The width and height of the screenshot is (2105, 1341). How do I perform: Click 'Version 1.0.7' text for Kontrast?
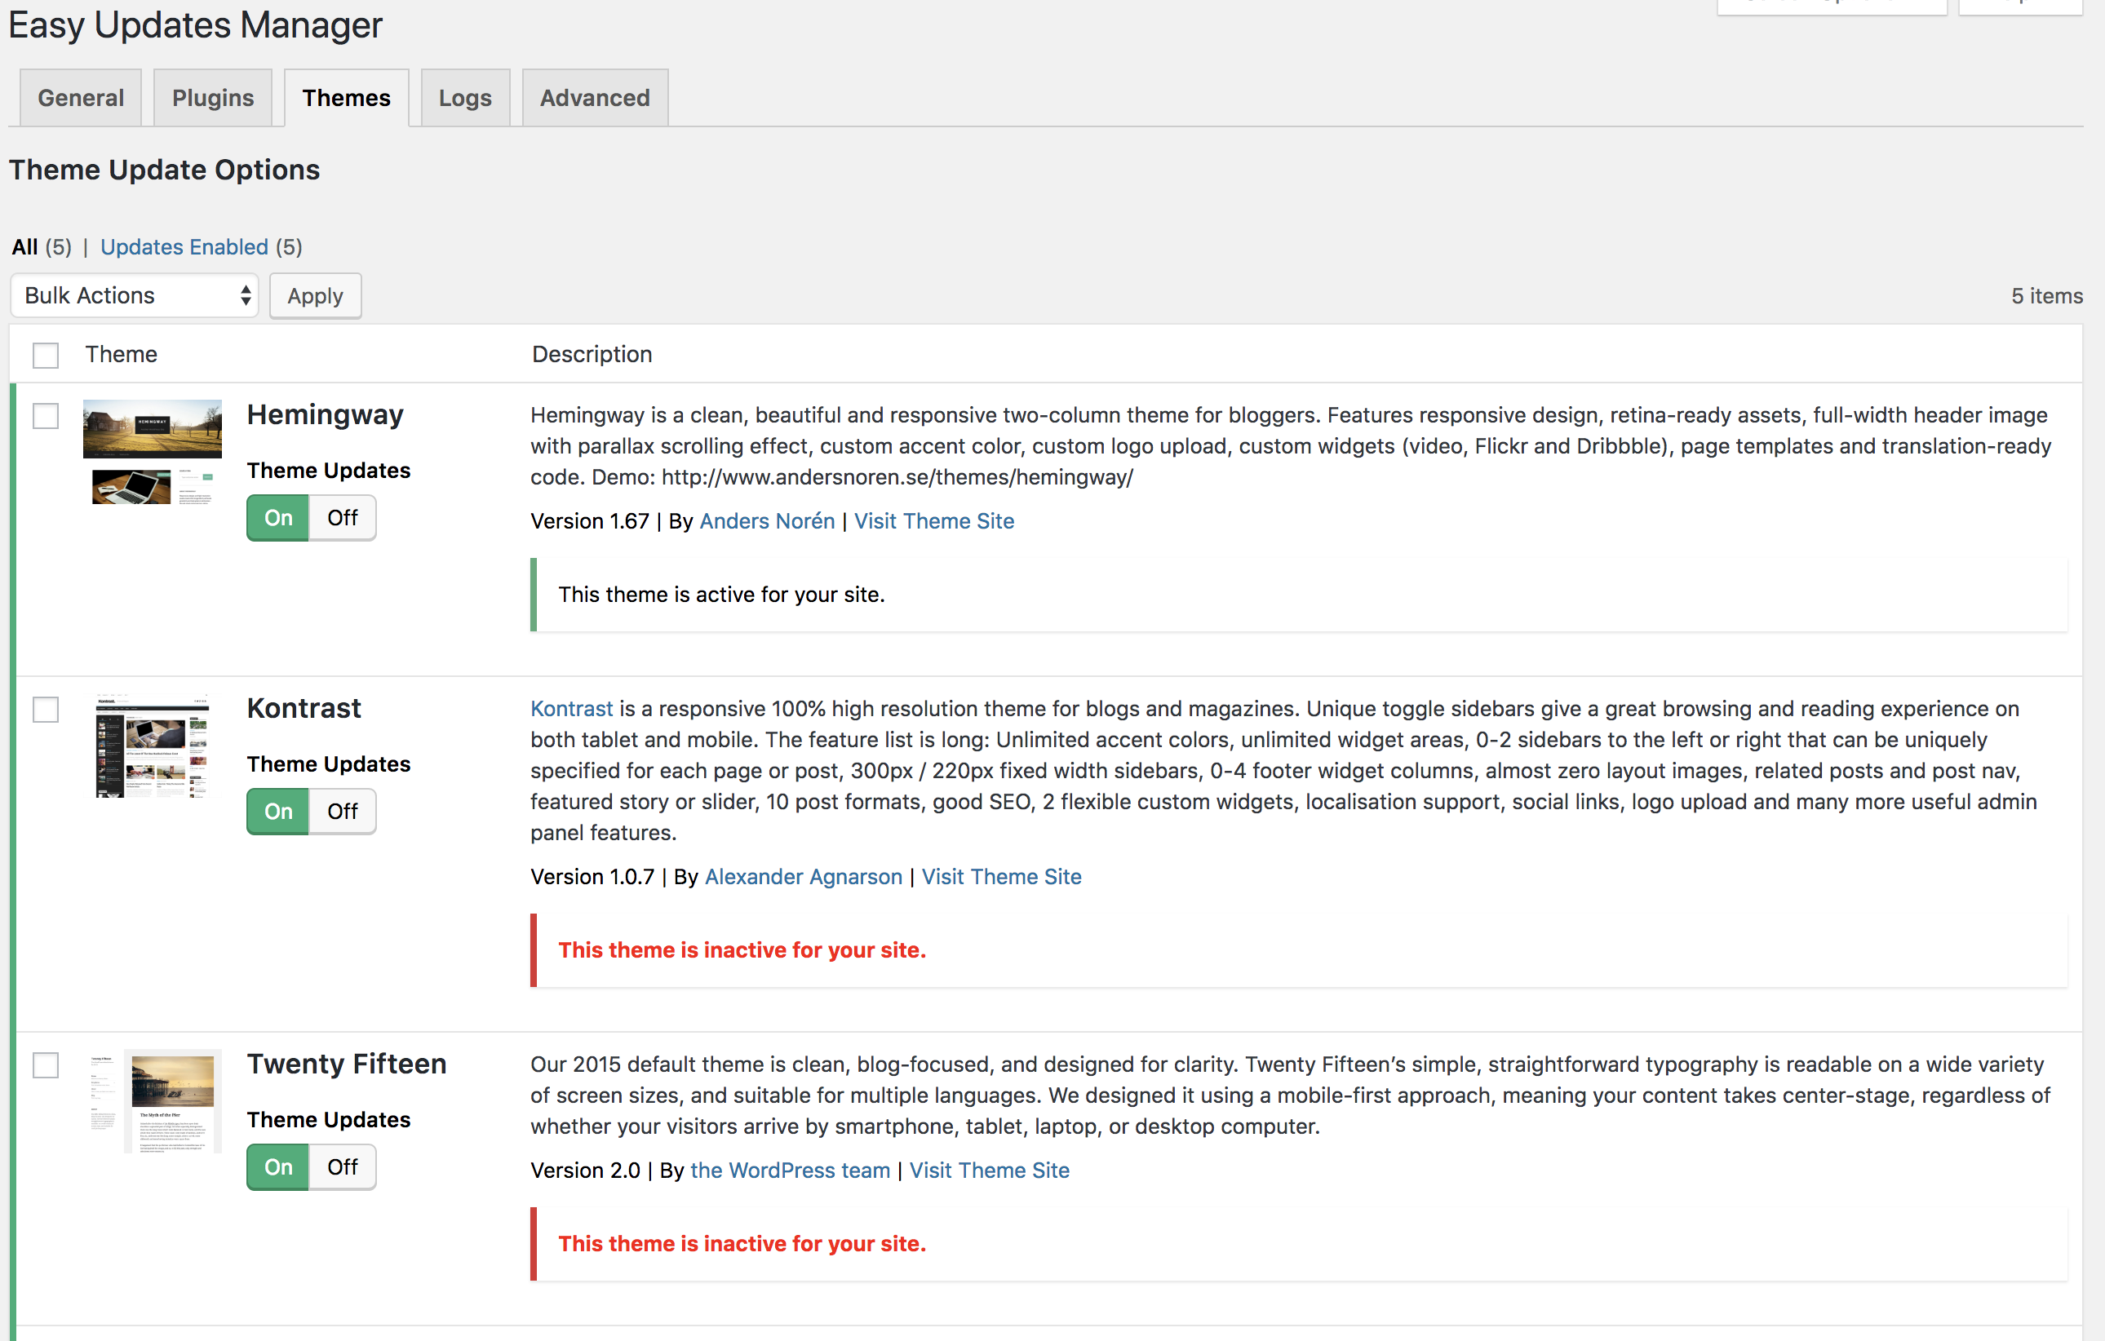[592, 878]
